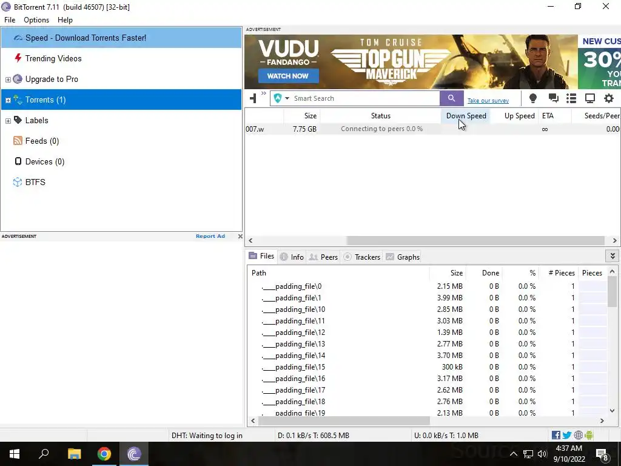Image resolution: width=621 pixels, height=466 pixels.
Task: Switch to the Peers tab
Action: click(x=324, y=257)
